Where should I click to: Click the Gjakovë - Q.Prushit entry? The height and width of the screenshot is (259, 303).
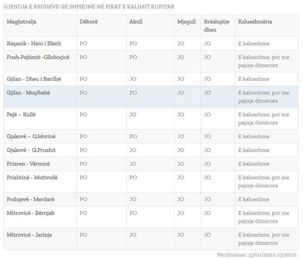(31, 150)
